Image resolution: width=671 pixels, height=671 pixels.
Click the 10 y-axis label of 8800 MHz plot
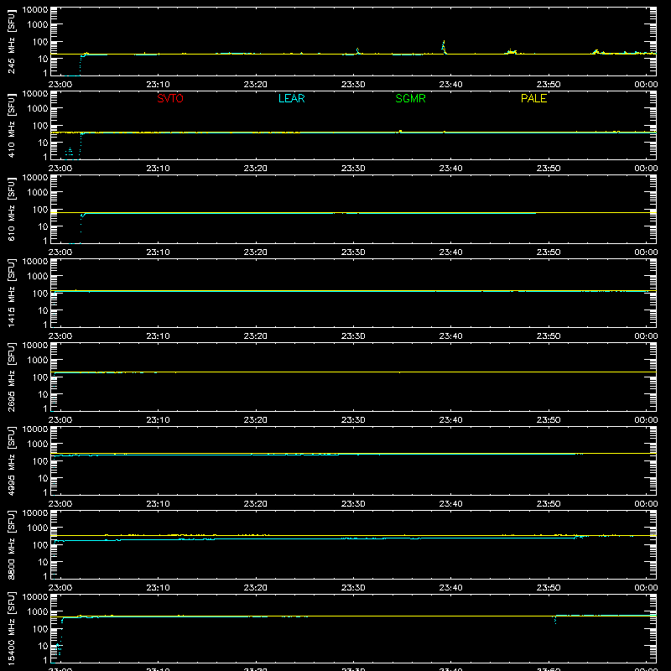43,562
